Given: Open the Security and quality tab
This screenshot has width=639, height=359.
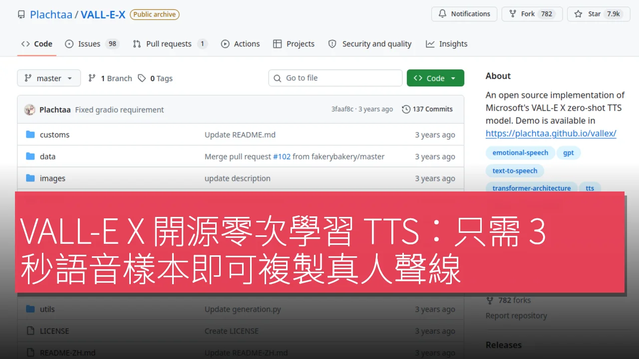Looking at the screenshot, I should pyautogui.click(x=370, y=44).
